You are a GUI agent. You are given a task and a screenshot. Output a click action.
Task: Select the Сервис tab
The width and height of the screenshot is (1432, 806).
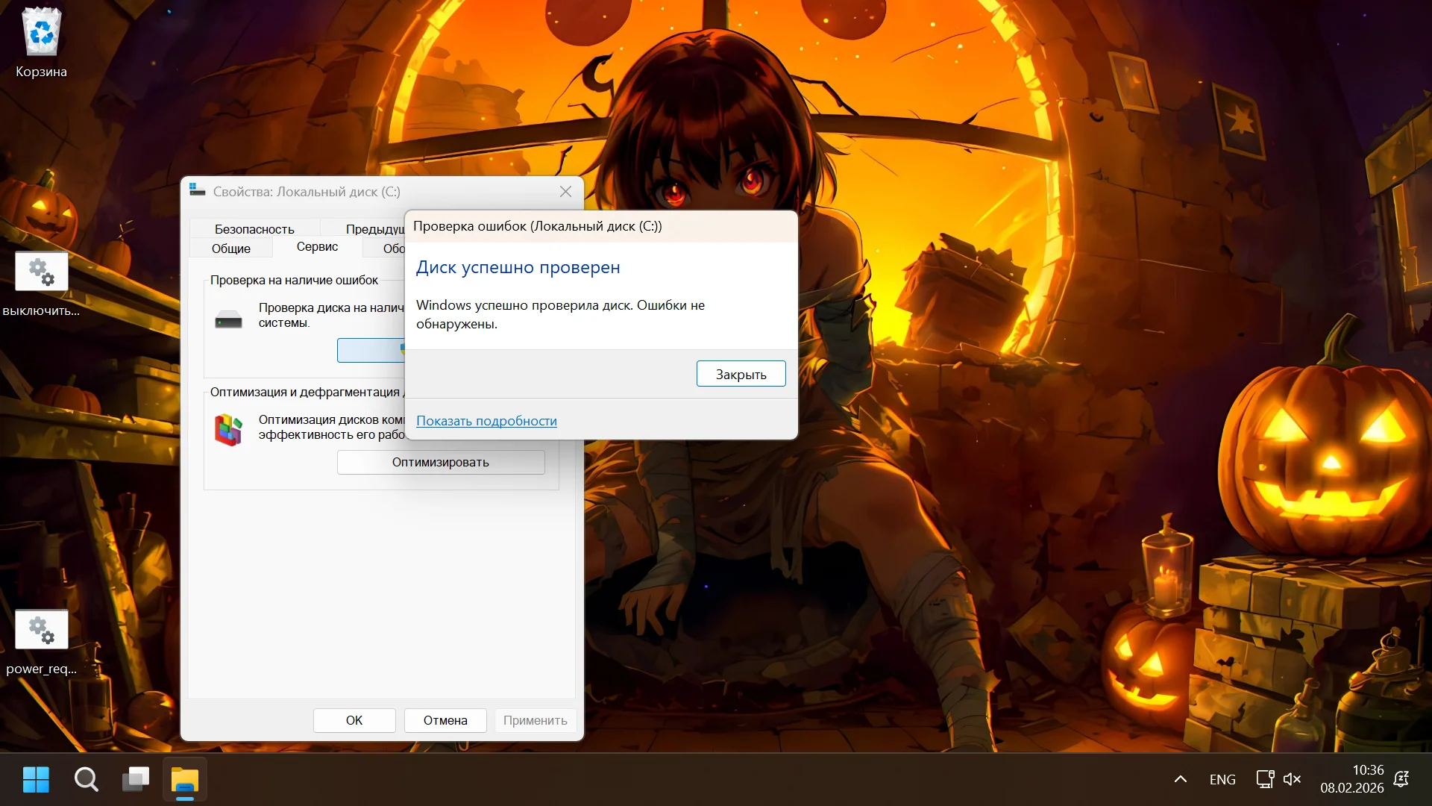(x=317, y=247)
